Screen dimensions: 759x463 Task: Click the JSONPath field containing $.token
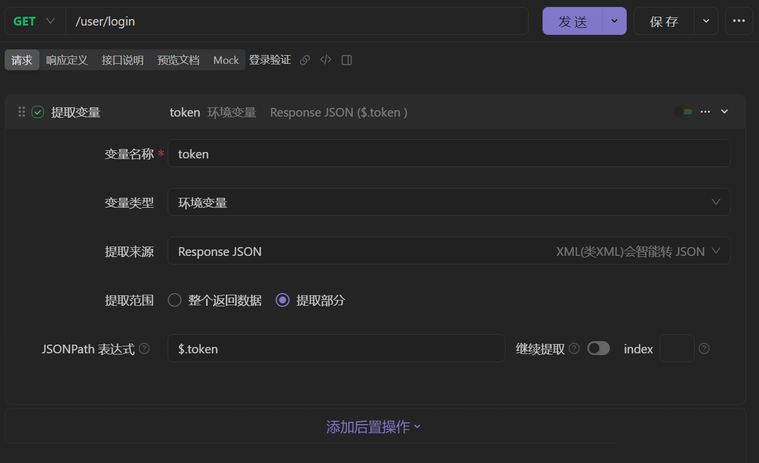pos(337,348)
